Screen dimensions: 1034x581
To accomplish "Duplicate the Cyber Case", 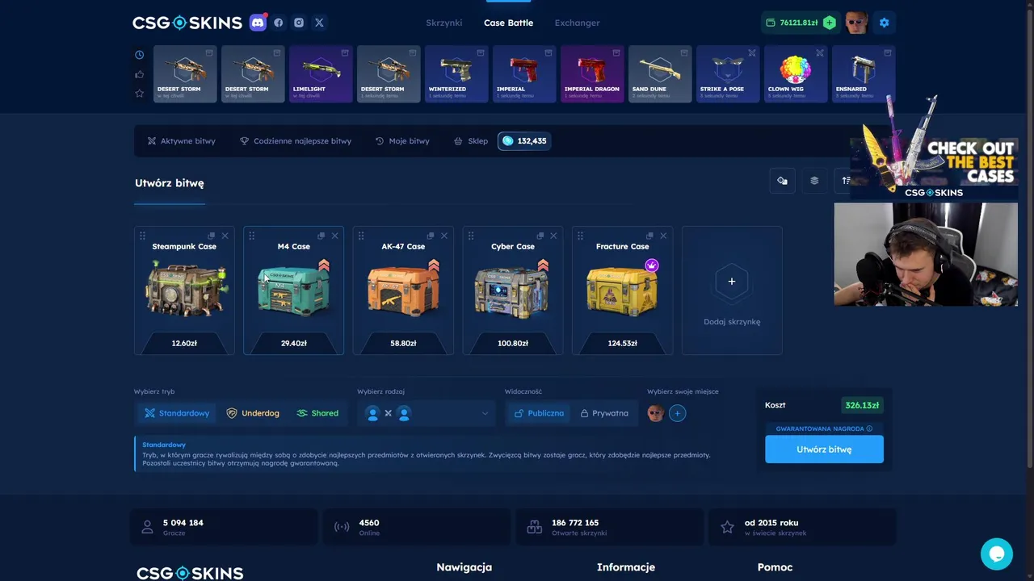I will (540, 236).
